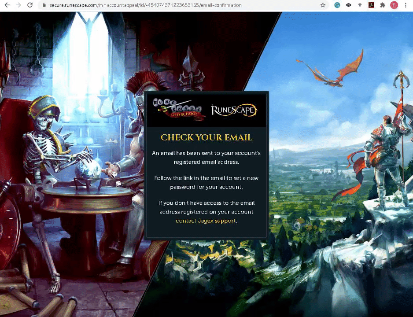Open the Adobe Acrobat extension

[x=371, y=5]
